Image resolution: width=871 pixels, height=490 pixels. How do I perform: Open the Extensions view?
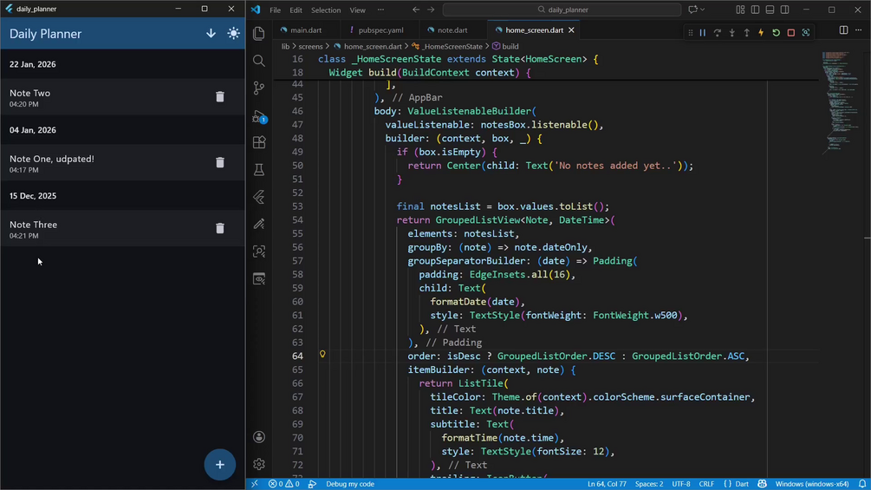pos(259,142)
